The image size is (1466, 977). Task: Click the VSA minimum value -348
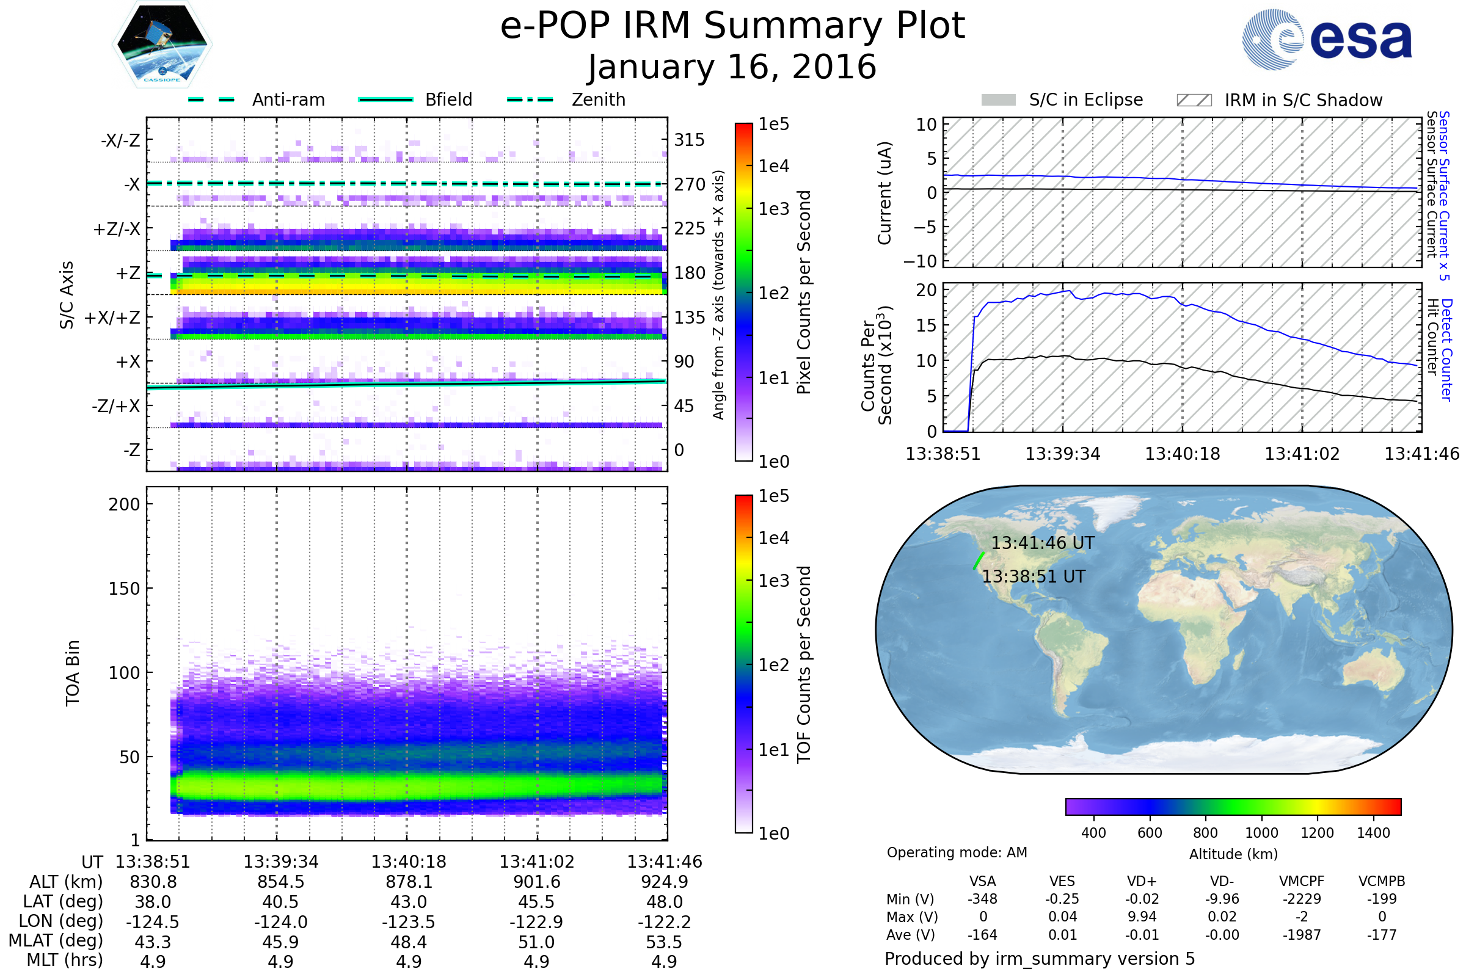[982, 899]
